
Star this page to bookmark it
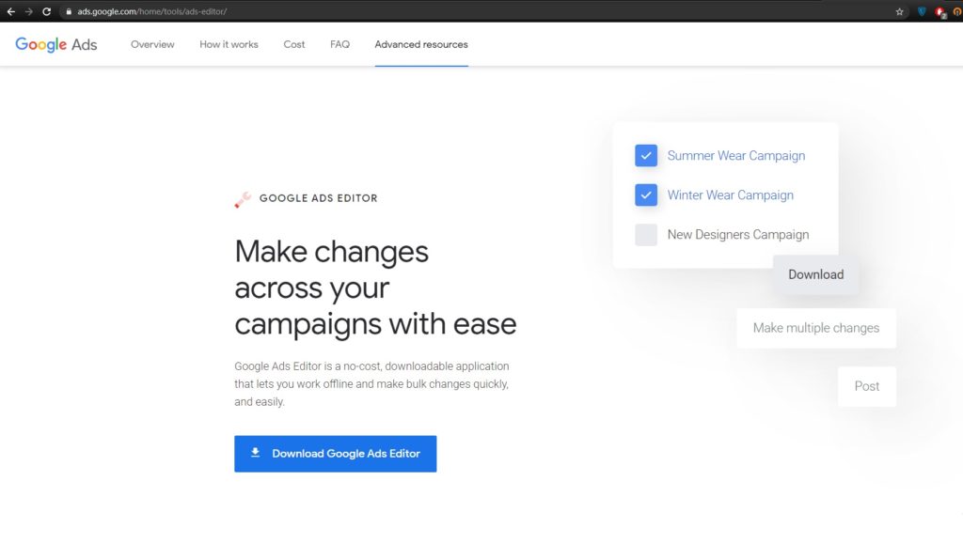tap(900, 12)
